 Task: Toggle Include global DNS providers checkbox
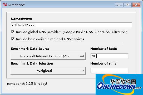coord(13,32)
